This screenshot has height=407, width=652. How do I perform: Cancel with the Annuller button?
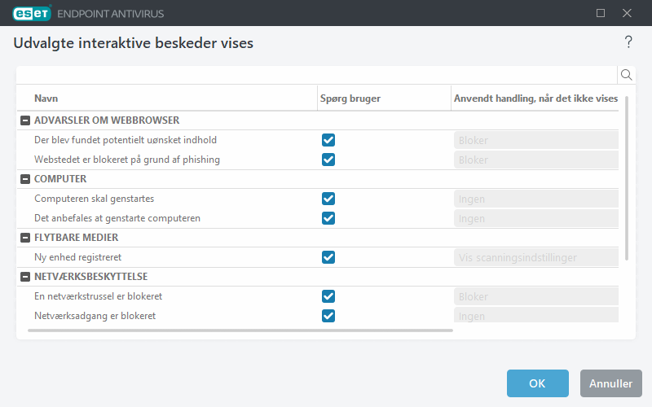click(x=610, y=383)
